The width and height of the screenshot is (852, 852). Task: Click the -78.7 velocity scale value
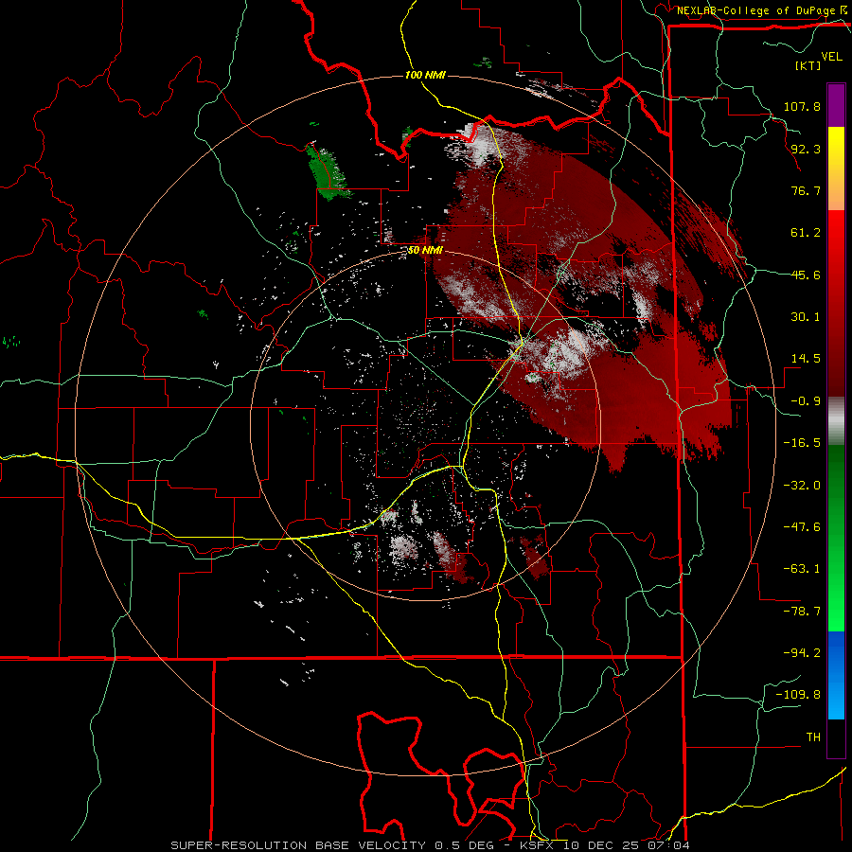point(802,612)
